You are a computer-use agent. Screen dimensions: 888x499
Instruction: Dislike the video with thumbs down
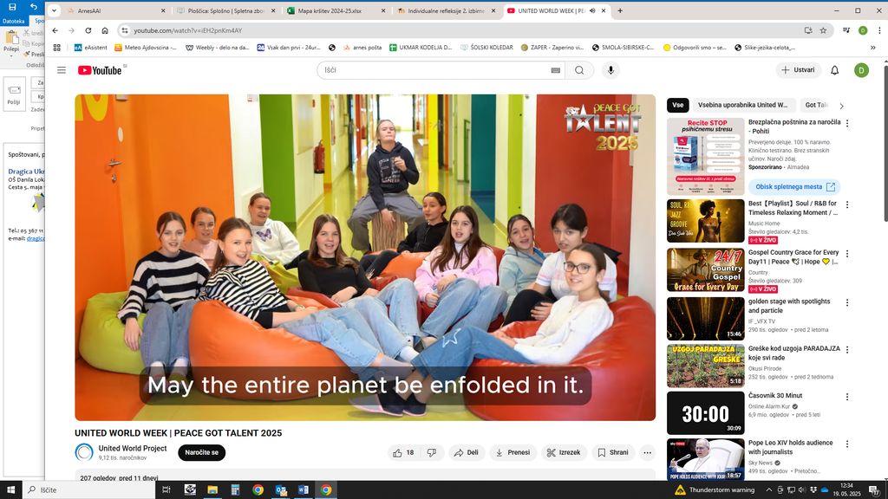click(x=432, y=452)
